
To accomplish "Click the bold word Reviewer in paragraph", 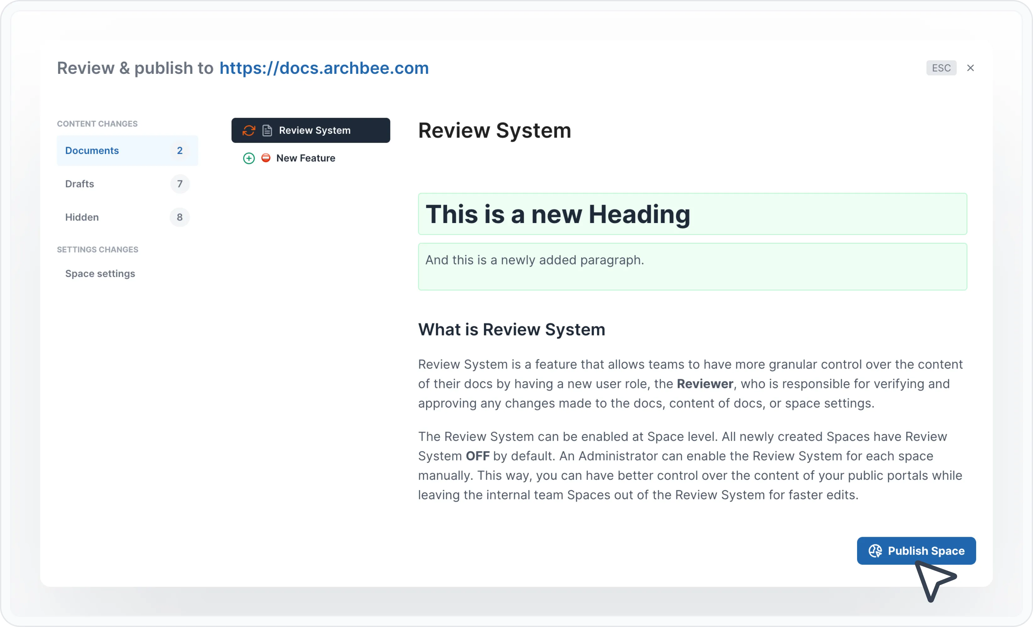I will [705, 384].
